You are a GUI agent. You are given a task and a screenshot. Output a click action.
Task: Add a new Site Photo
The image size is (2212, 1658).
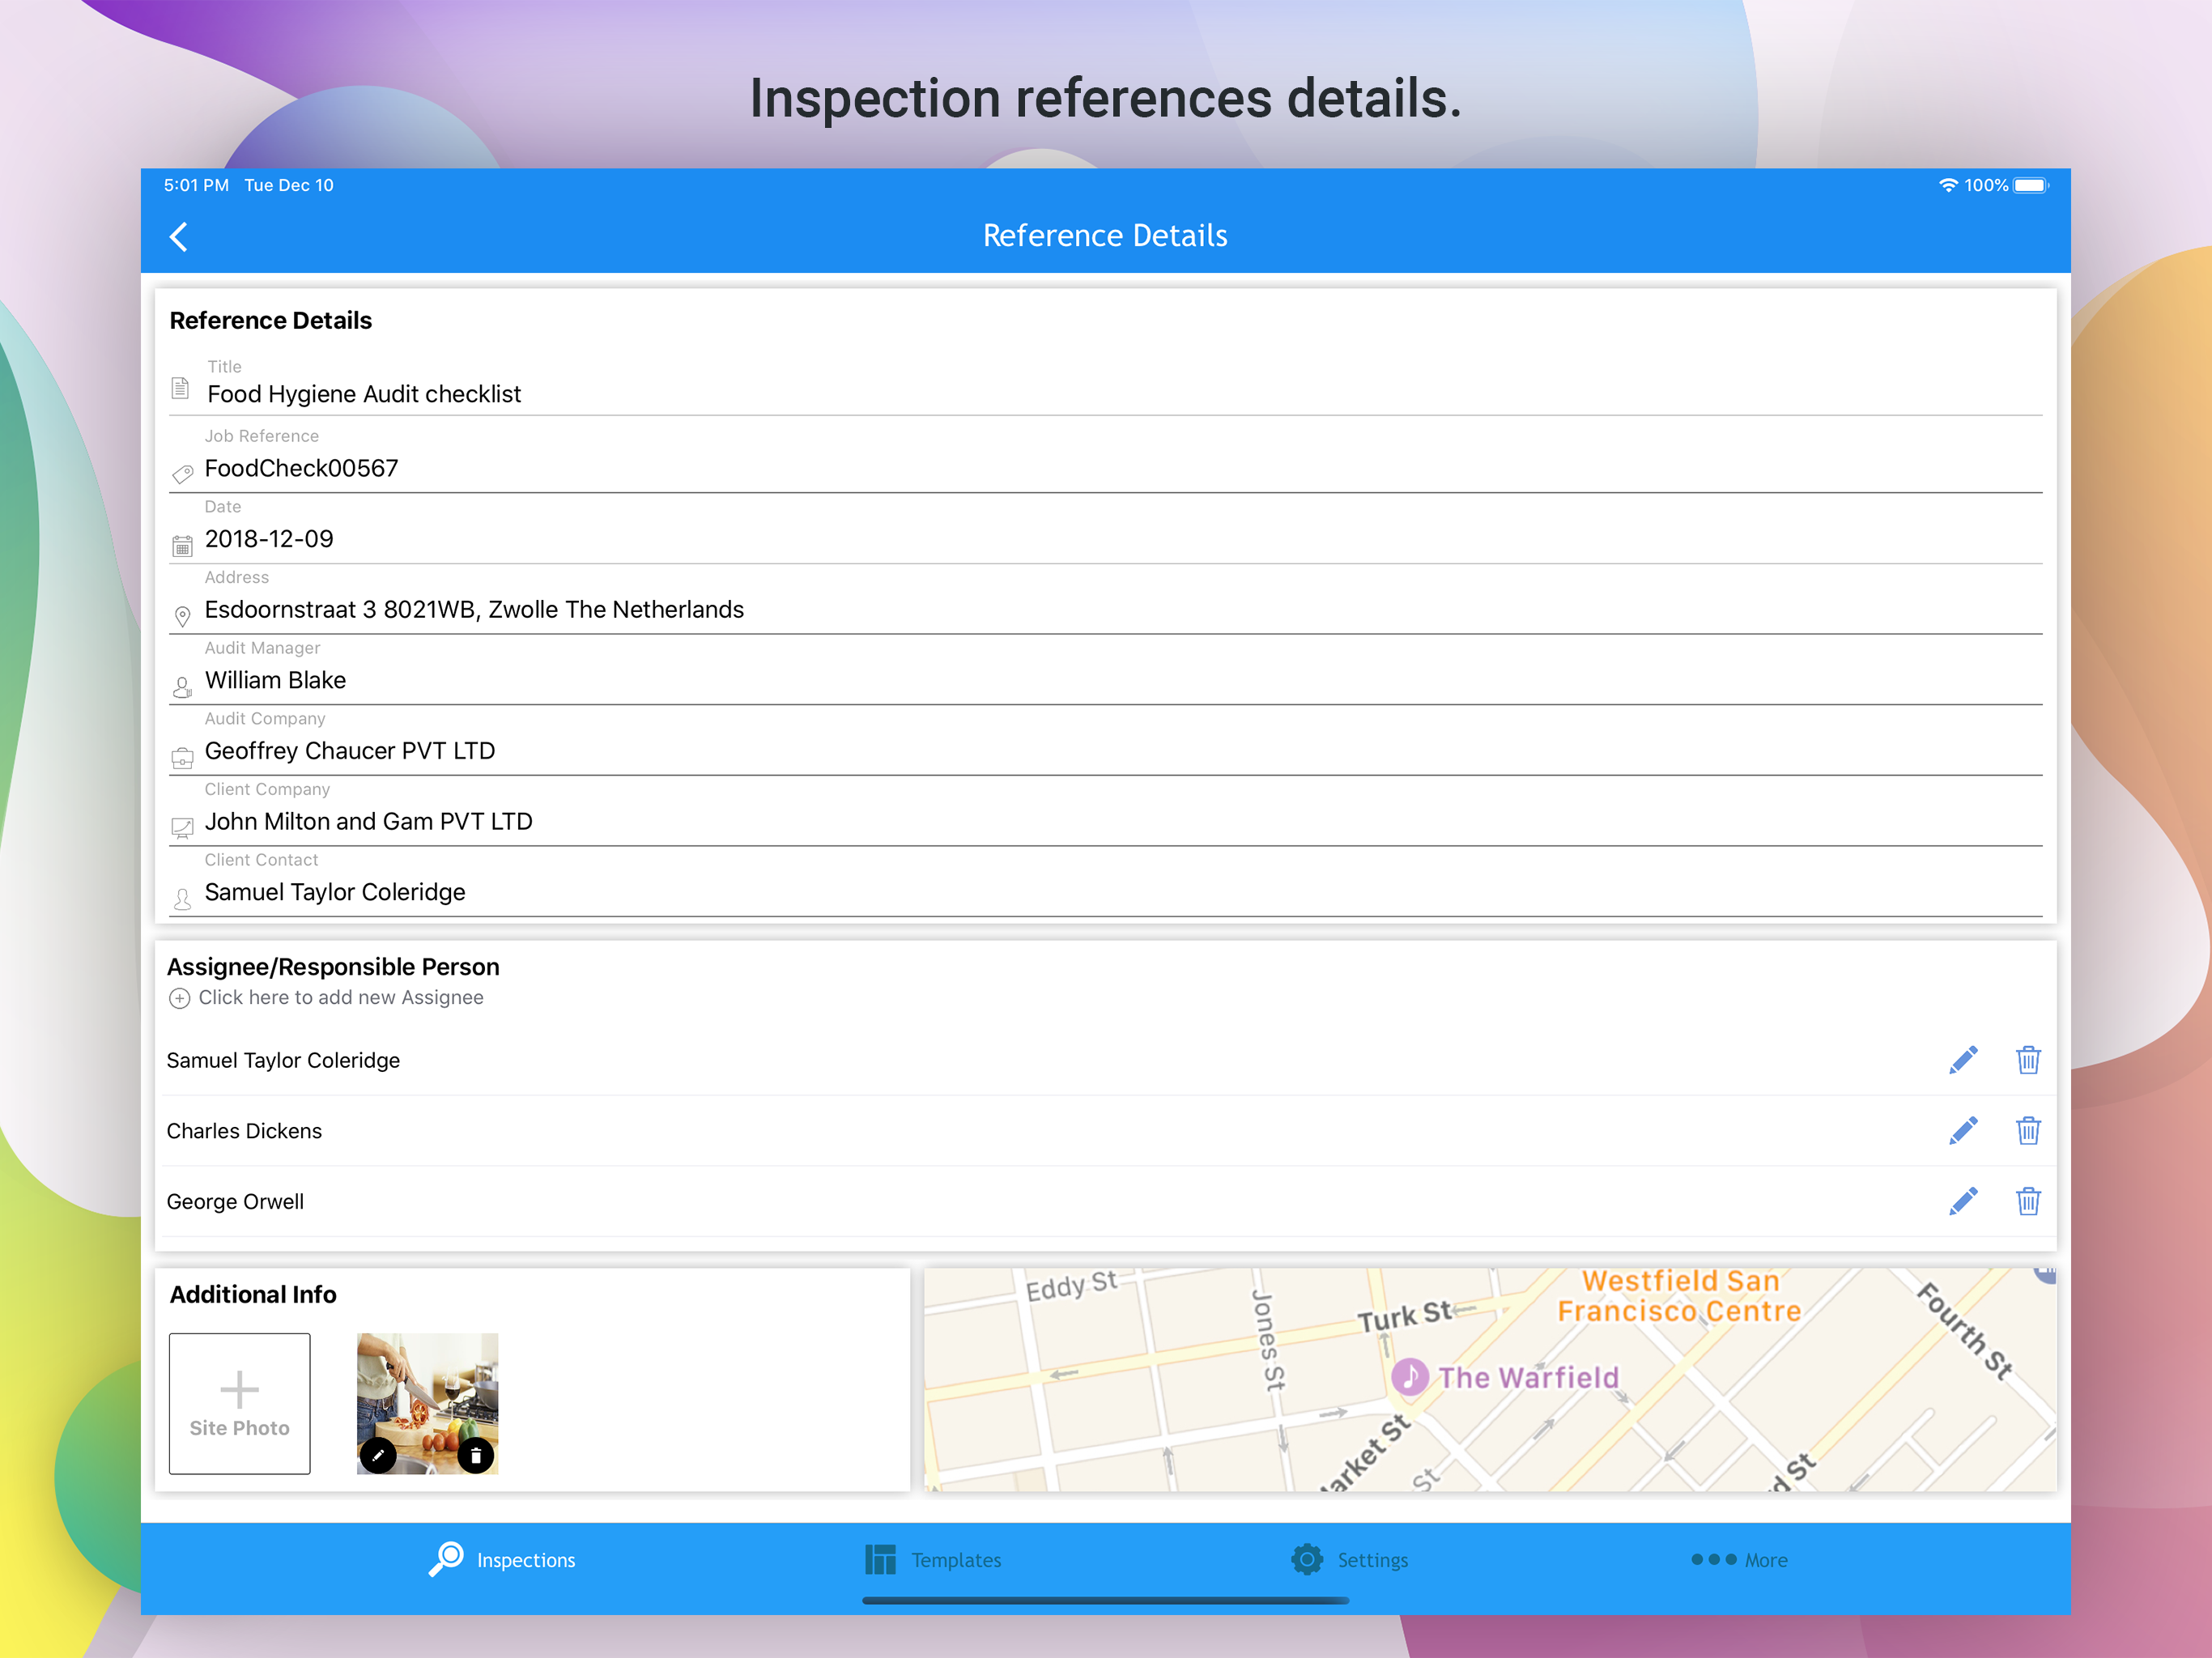(239, 1403)
